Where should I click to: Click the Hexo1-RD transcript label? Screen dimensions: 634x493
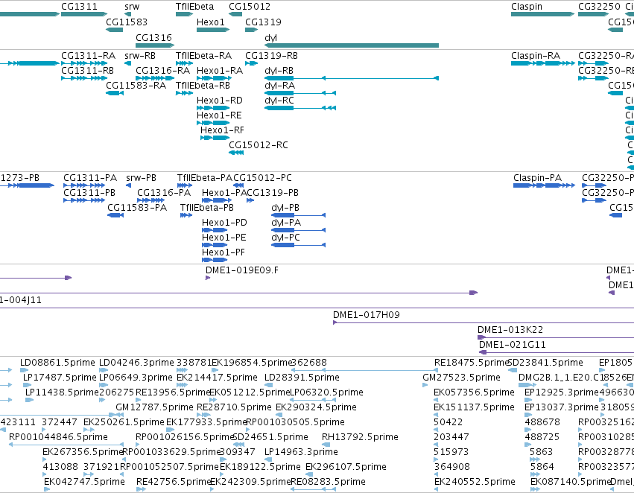pyautogui.click(x=220, y=101)
